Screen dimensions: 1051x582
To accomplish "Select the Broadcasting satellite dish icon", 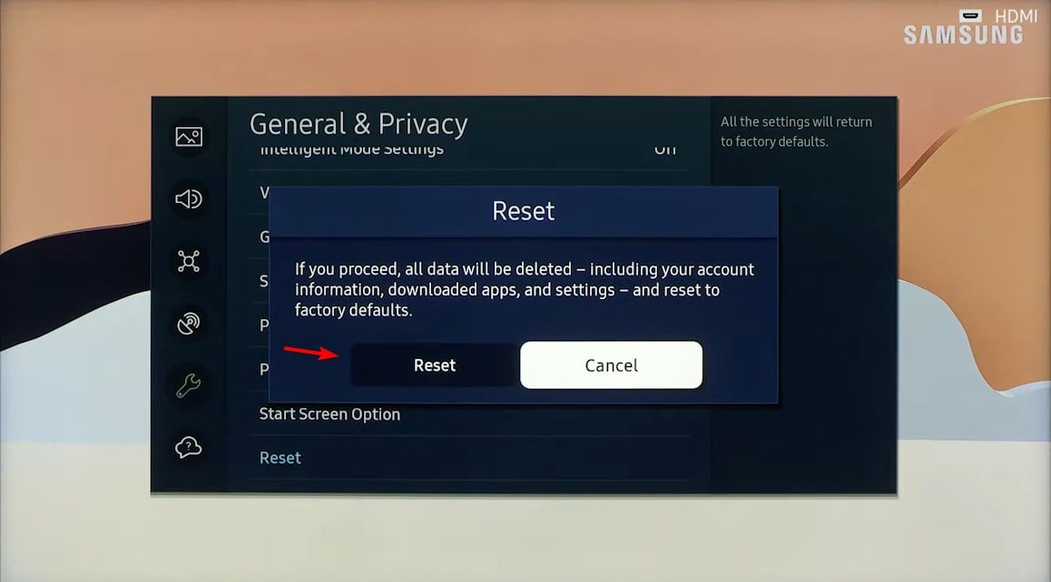I will 189,324.
